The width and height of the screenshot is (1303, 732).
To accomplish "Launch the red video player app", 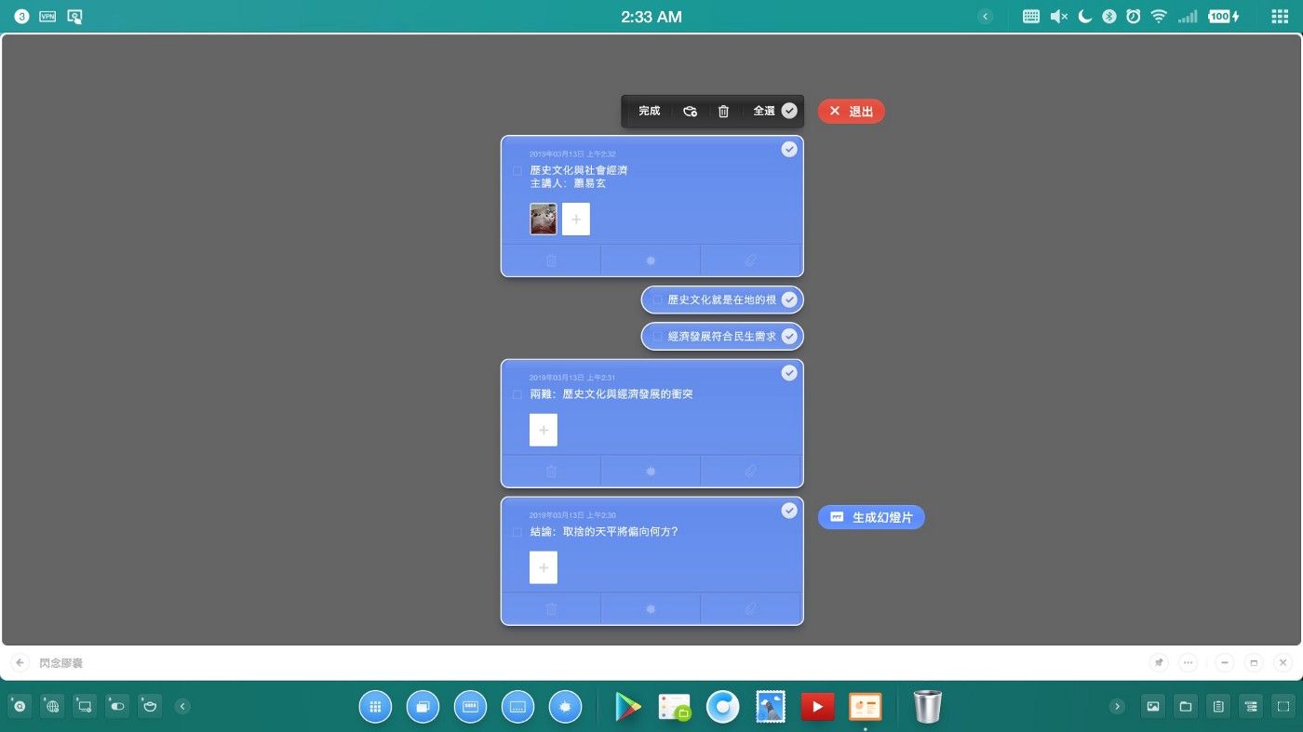I will point(817,708).
